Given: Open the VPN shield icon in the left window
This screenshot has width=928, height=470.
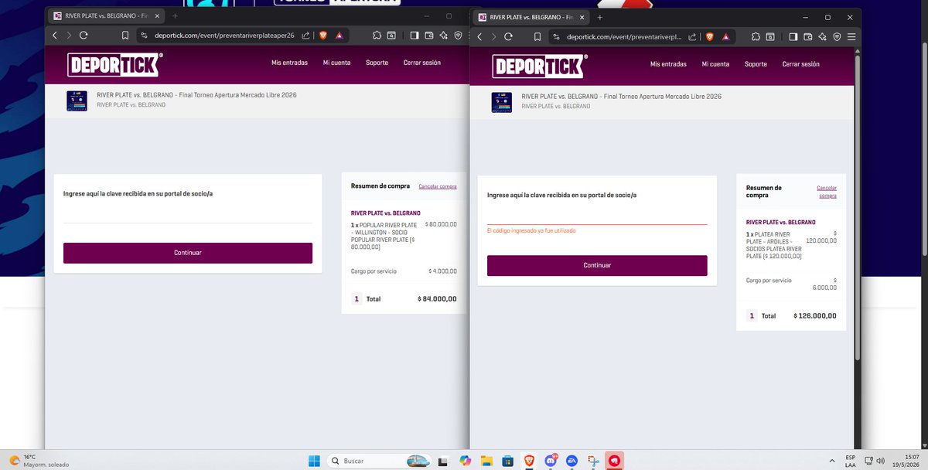Looking at the screenshot, I should click(459, 35).
